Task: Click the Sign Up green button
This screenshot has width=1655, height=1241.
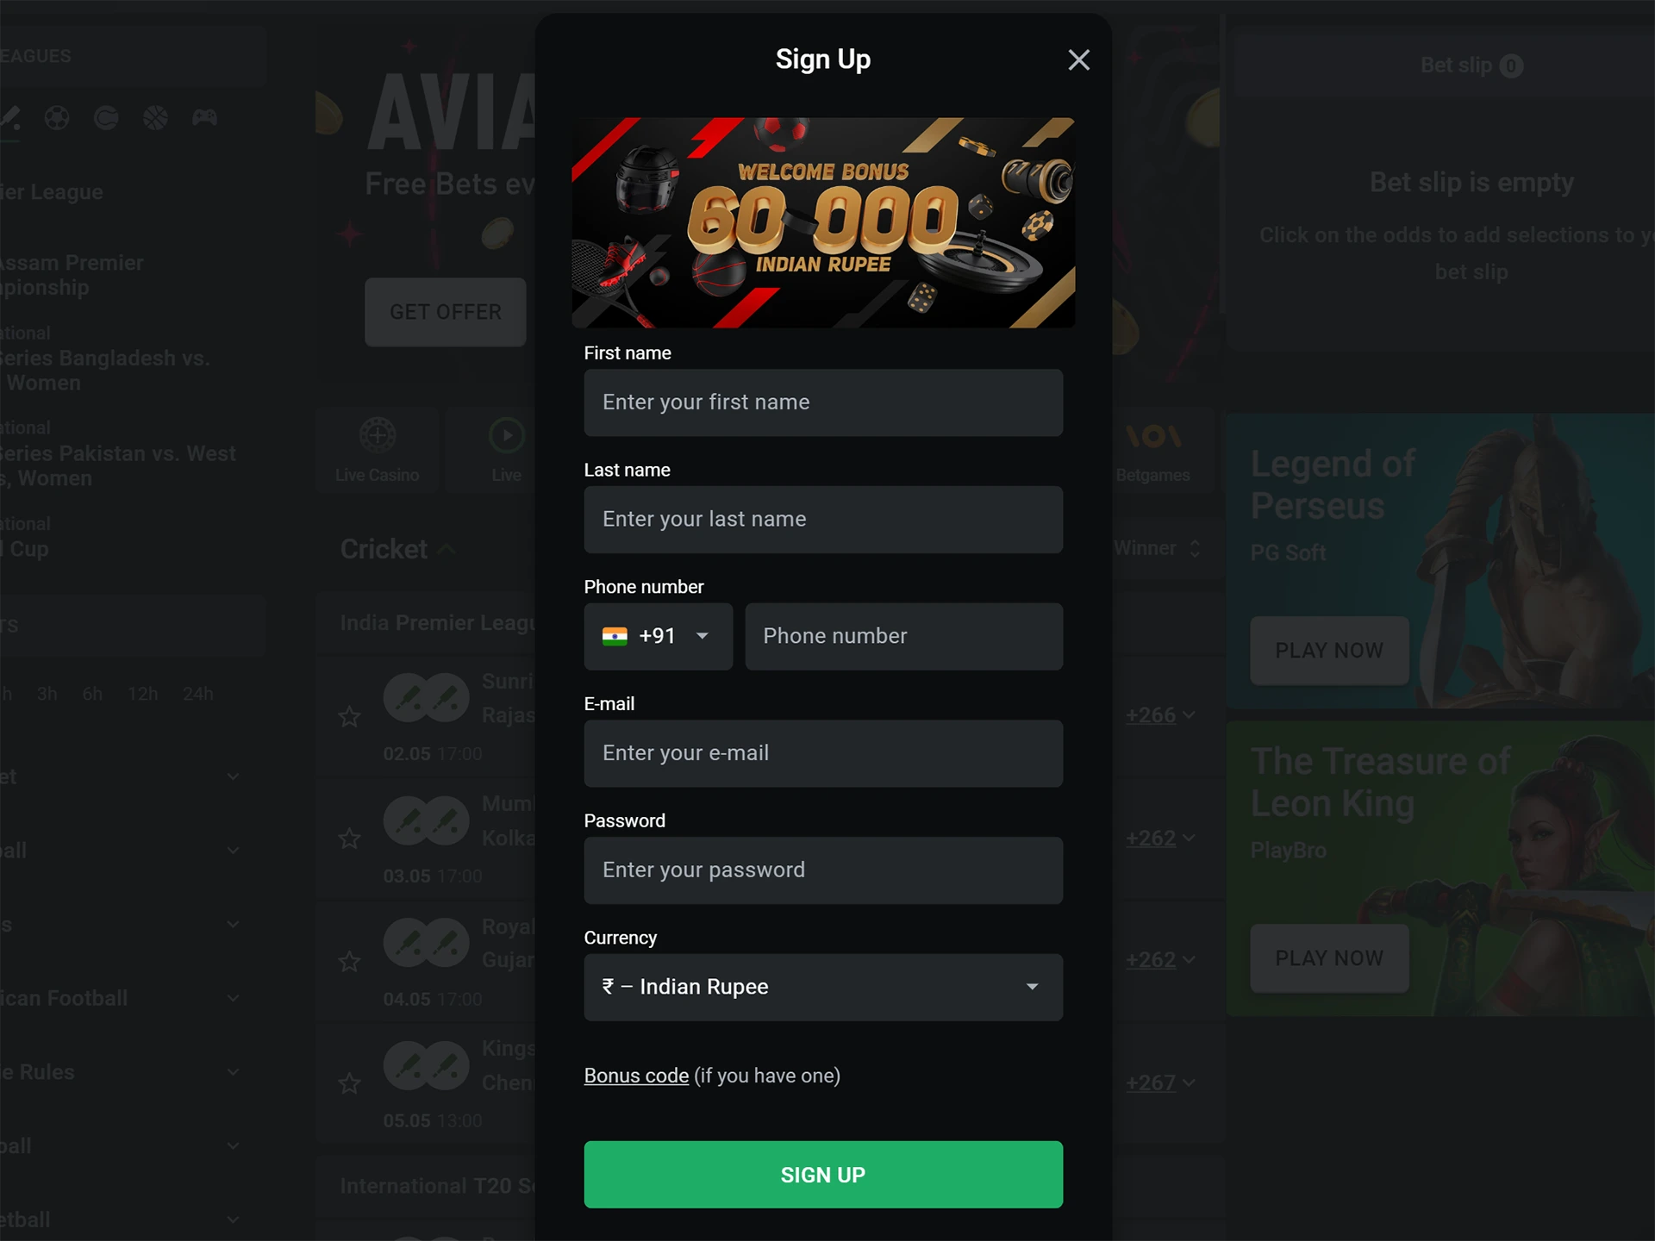Action: [x=823, y=1175]
